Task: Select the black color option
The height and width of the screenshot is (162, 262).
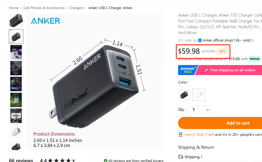Action: 184,95
